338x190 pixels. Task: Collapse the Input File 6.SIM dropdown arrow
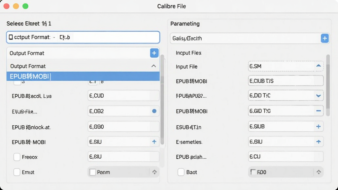coord(319,66)
